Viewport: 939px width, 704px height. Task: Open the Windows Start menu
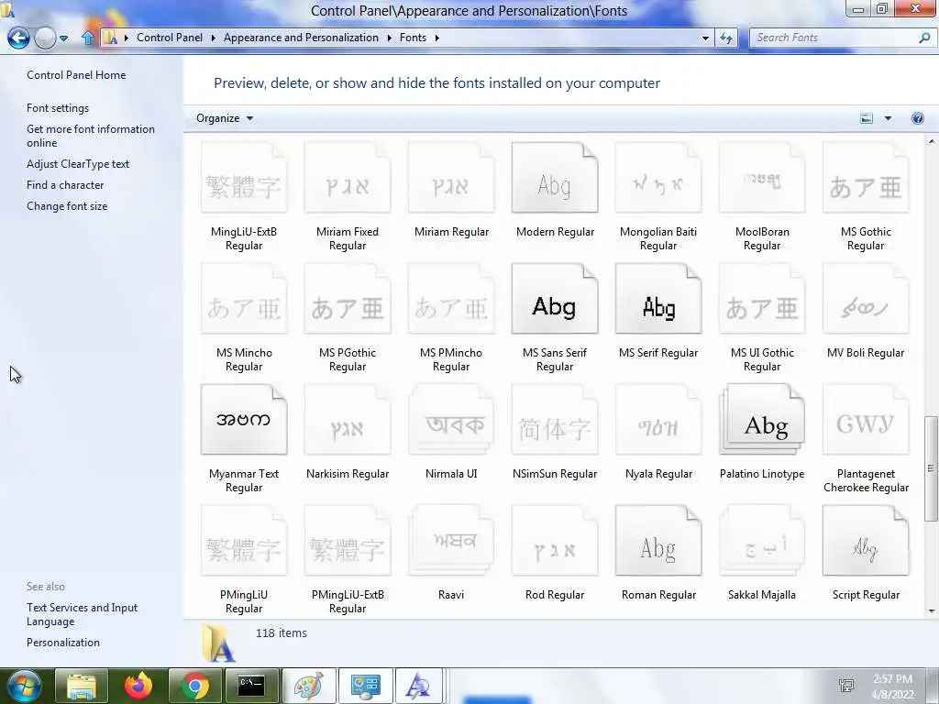coord(22,686)
